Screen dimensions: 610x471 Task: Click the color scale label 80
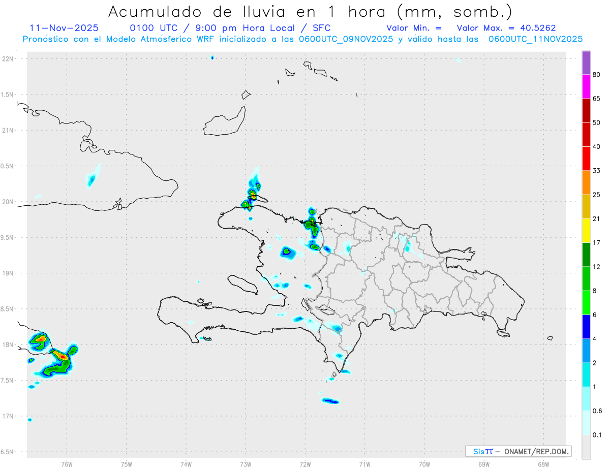point(597,74)
